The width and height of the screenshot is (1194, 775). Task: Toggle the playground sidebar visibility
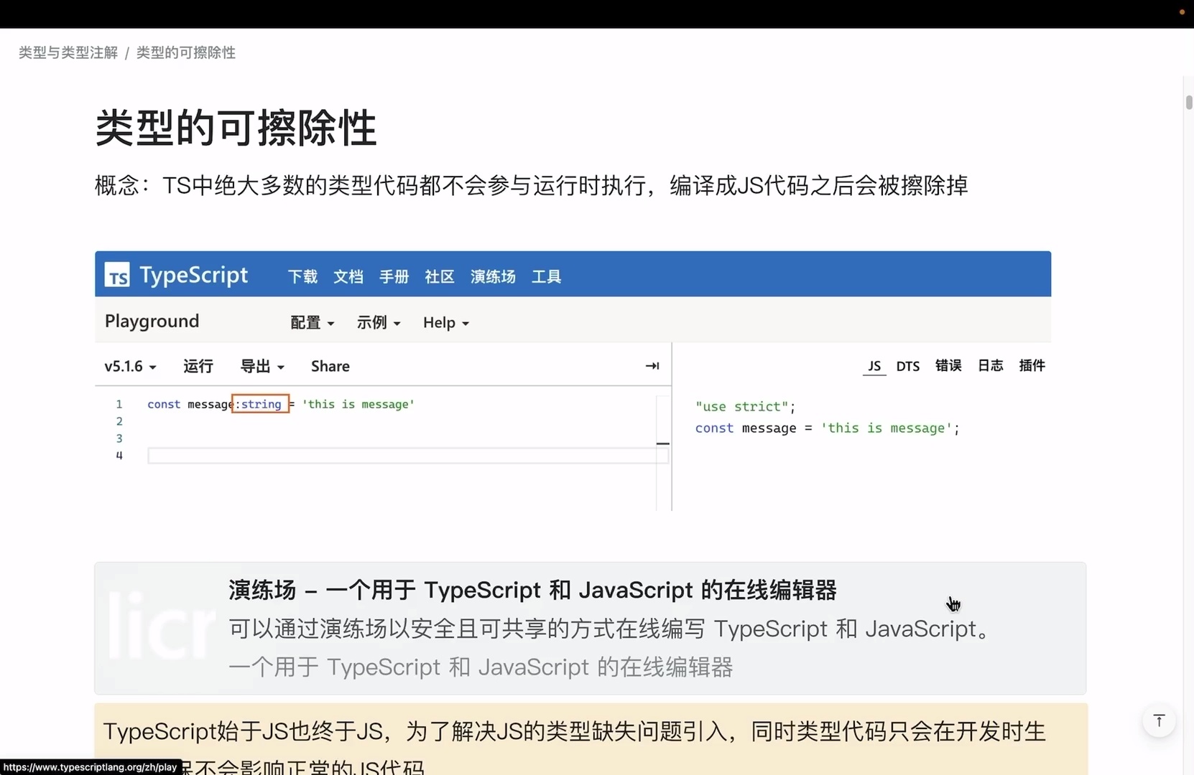[x=652, y=366]
